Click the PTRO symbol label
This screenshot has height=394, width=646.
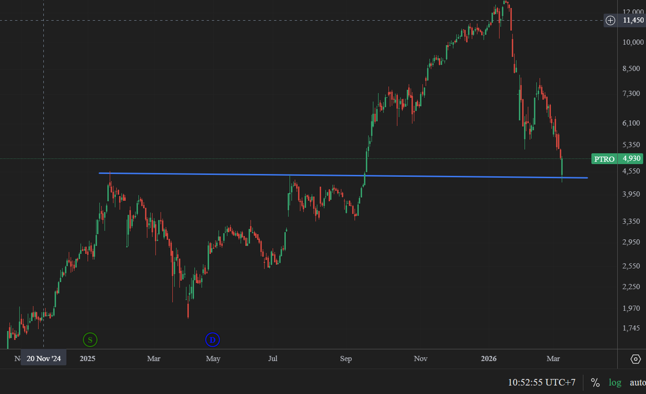pos(605,159)
